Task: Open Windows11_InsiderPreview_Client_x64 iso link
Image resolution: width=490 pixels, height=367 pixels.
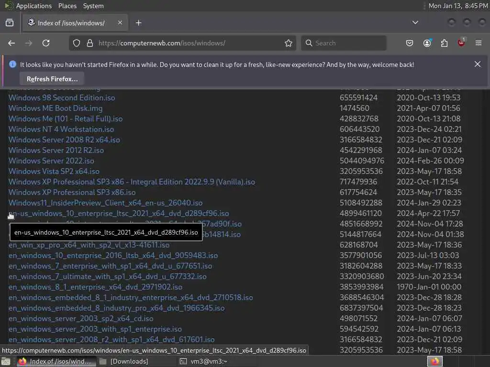Action: (106, 203)
